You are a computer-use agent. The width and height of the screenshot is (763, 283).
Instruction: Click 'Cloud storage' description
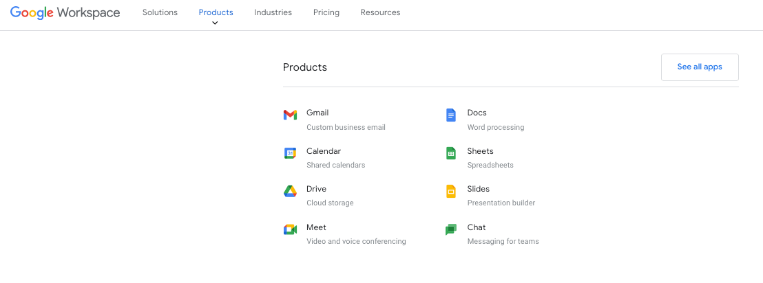(x=330, y=203)
